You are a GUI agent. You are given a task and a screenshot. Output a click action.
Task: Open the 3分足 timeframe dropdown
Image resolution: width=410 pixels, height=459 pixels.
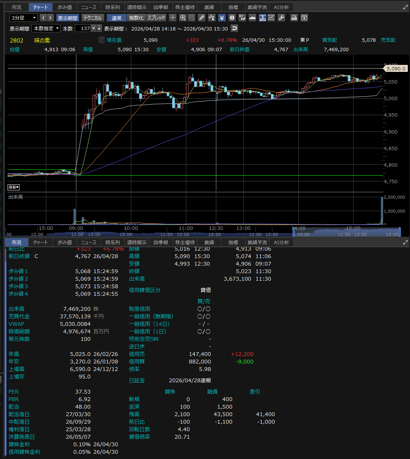click(23, 18)
